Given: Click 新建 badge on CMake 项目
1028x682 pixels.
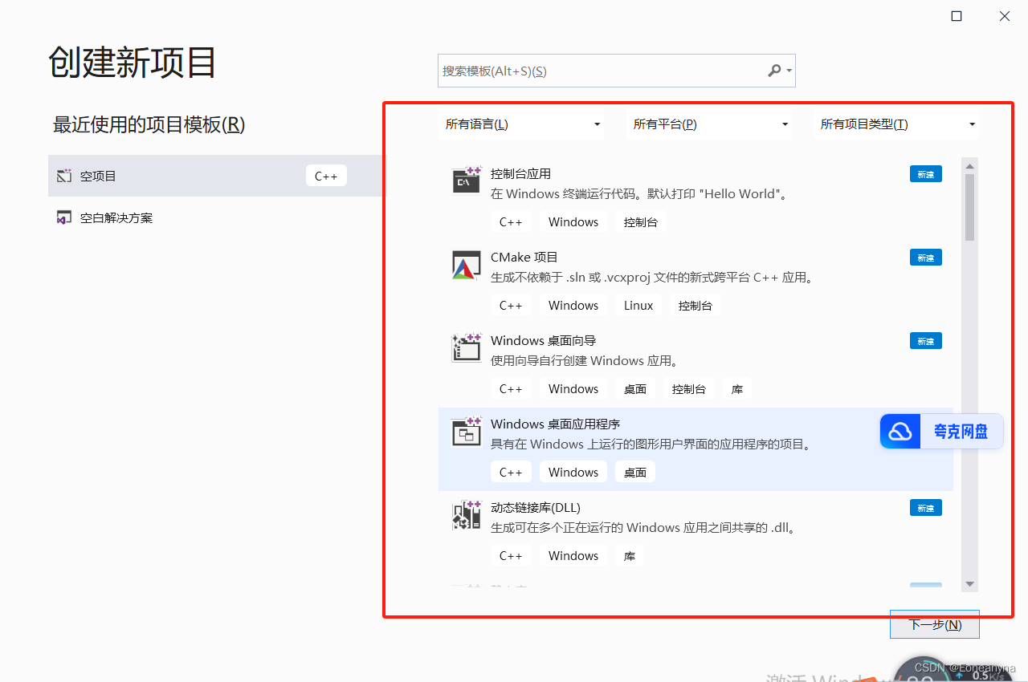Looking at the screenshot, I should tap(926, 258).
